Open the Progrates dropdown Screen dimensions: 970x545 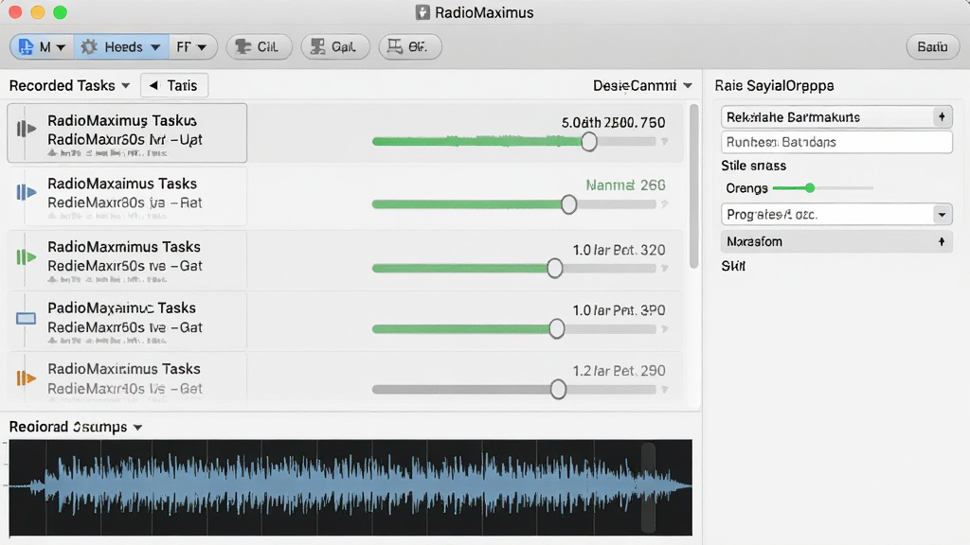click(836, 215)
